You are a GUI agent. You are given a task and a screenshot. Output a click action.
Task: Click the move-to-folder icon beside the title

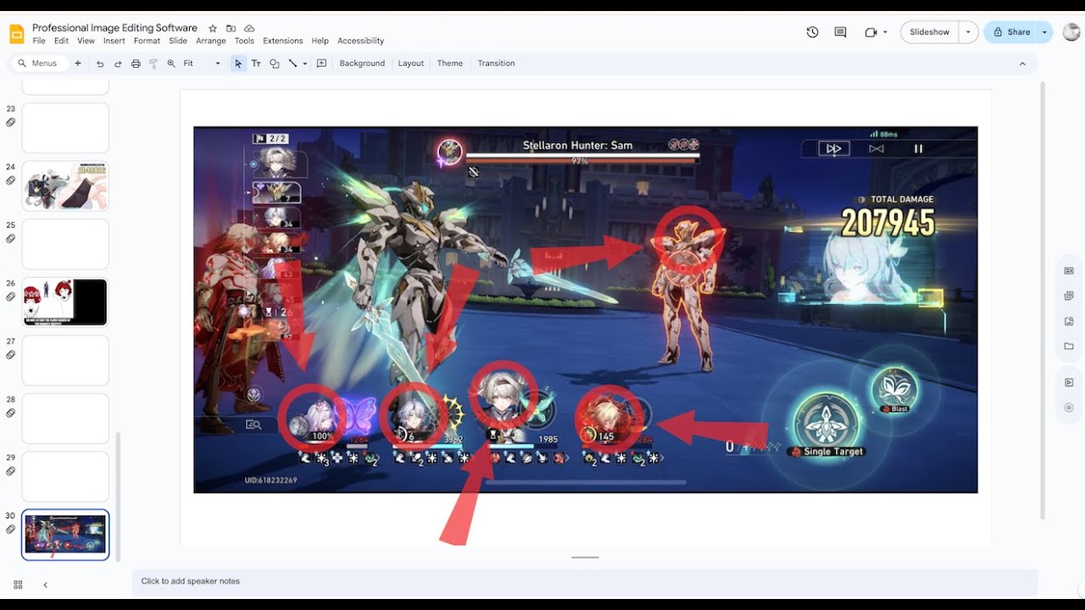(x=231, y=29)
